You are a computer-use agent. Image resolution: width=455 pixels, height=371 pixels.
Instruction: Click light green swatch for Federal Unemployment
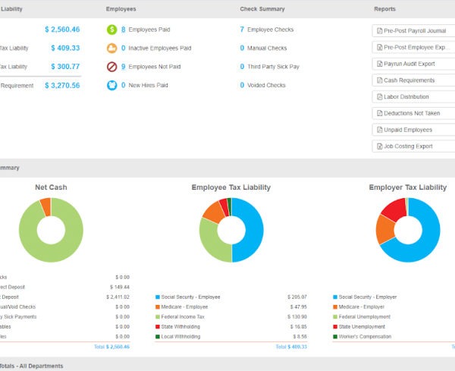[335, 316]
